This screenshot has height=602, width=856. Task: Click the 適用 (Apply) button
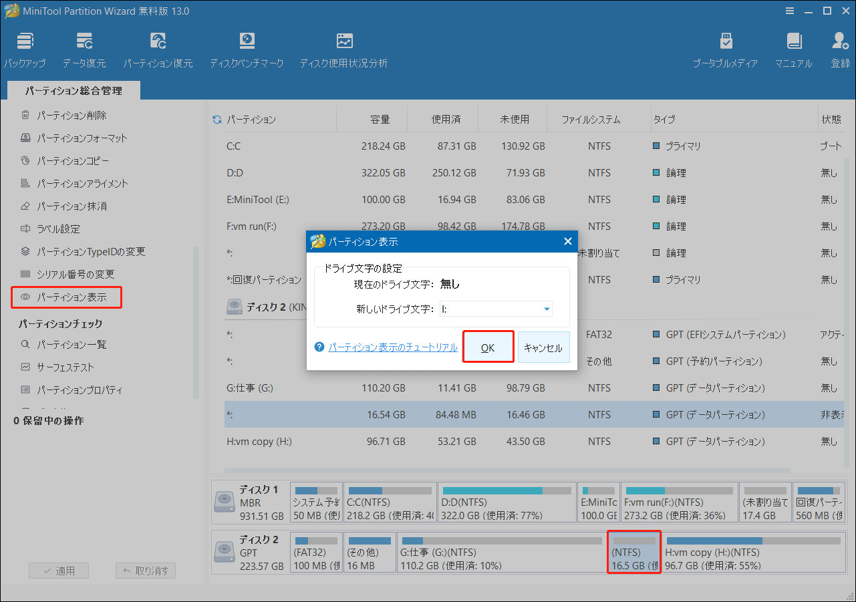(58, 571)
